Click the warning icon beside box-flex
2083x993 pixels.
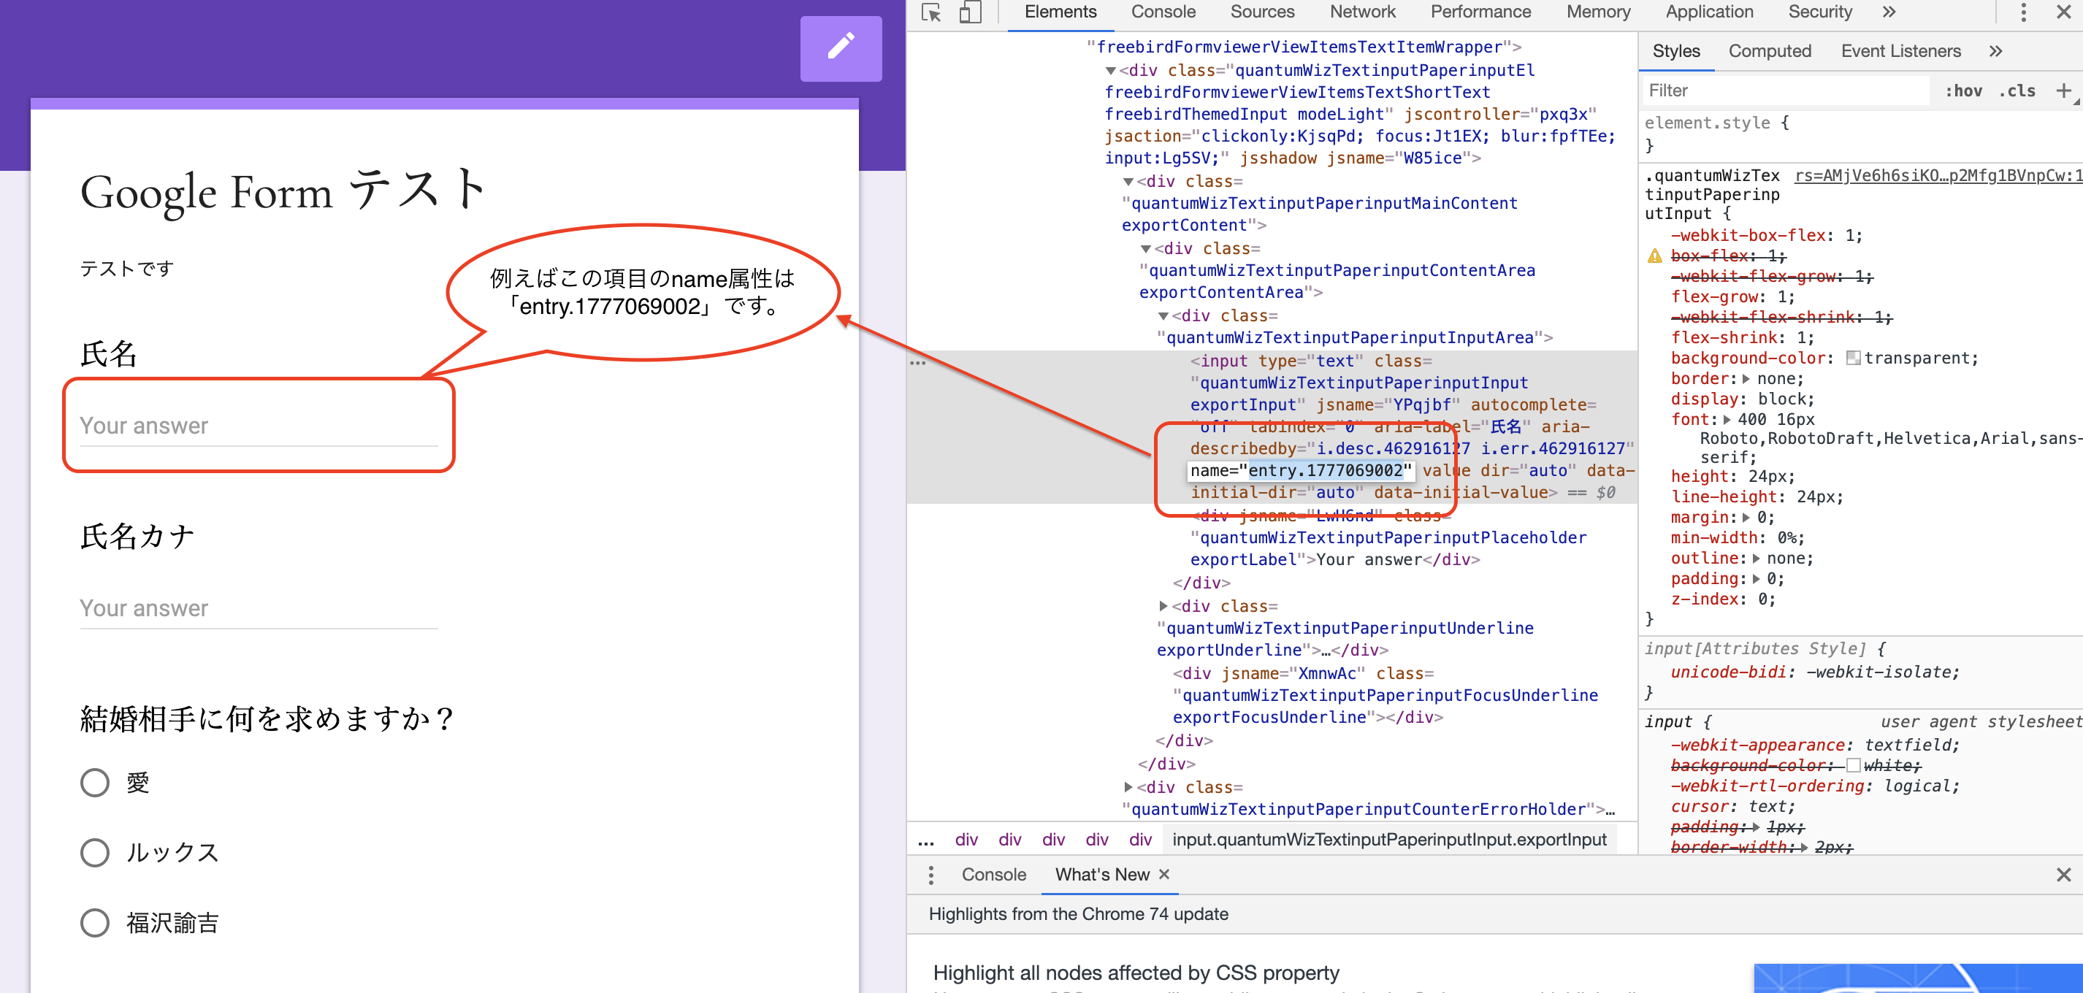(x=1654, y=256)
